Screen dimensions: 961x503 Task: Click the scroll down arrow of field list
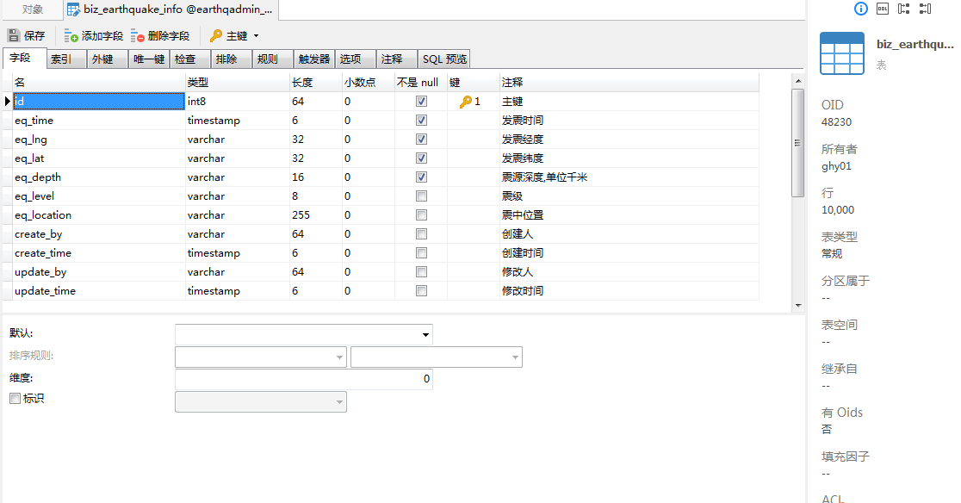point(798,305)
